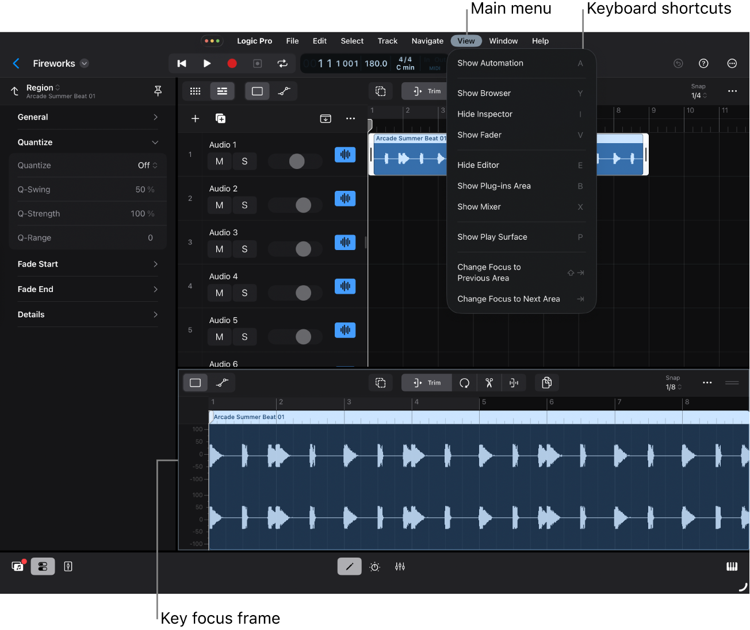The width and height of the screenshot is (750, 630).
Task: Pin the Region inspector
Action: pyautogui.click(x=158, y=91)
